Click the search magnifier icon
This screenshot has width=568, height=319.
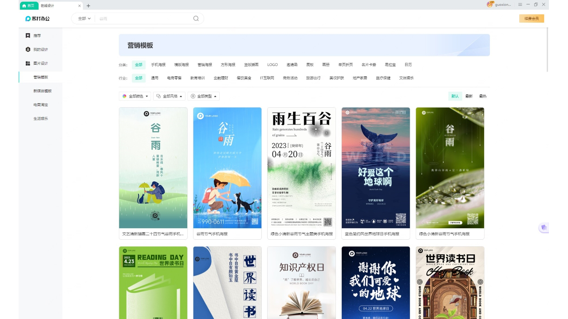tap(196, 19)
